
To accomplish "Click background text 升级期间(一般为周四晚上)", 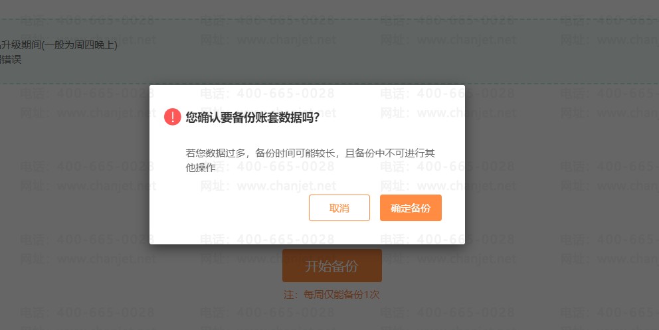I will coord(59,44).
